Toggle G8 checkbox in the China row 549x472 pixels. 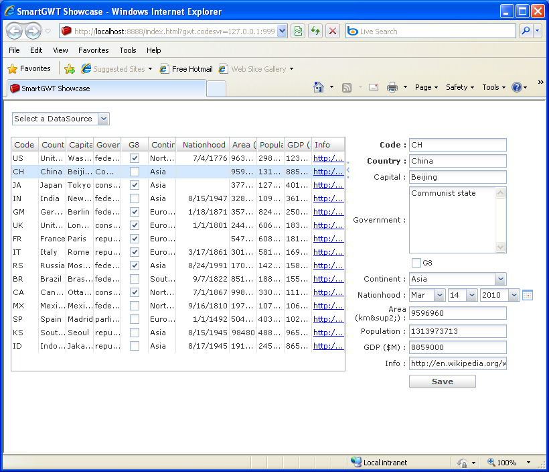pos(135,172)
